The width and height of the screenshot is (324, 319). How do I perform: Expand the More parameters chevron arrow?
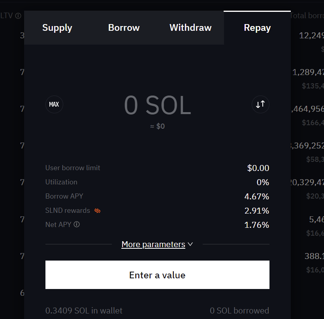pyautogui.click(x=190, y=244)
